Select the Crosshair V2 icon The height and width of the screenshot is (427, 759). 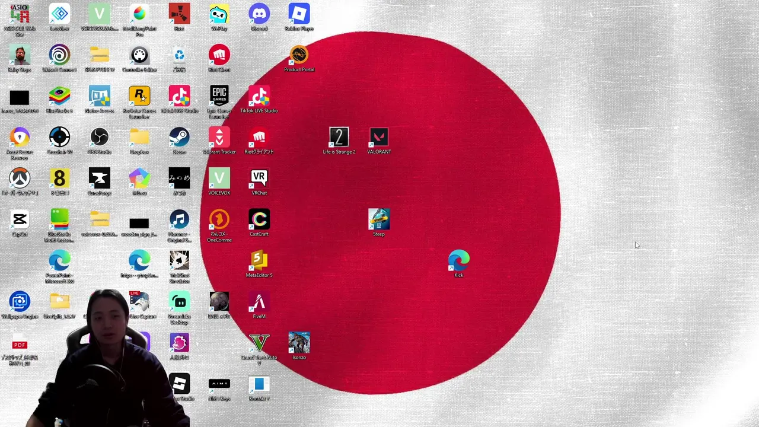[59, 138]
